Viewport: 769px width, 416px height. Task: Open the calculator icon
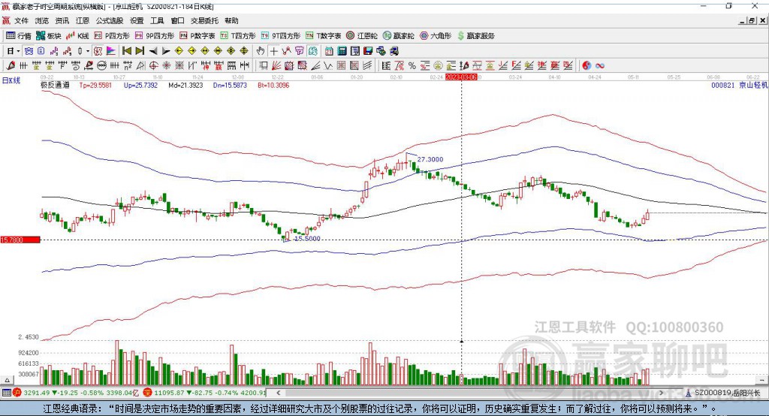342,51
